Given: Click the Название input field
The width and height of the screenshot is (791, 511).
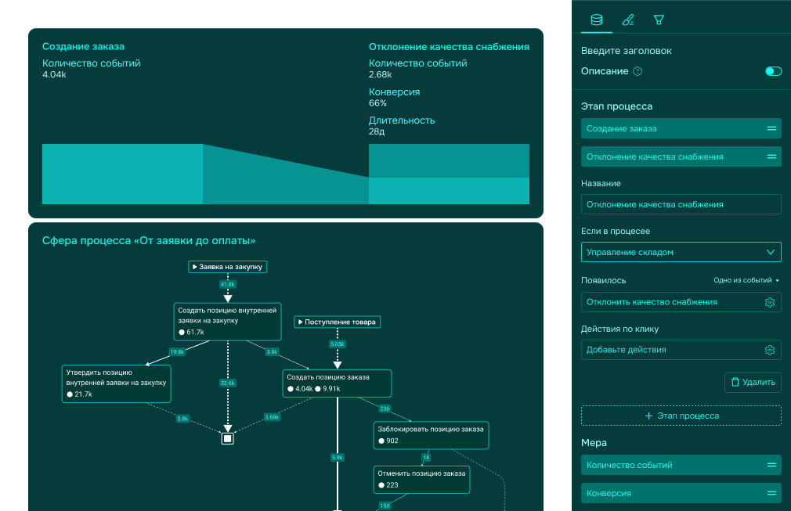Looking at the screenshot, I should pos(681,204).
